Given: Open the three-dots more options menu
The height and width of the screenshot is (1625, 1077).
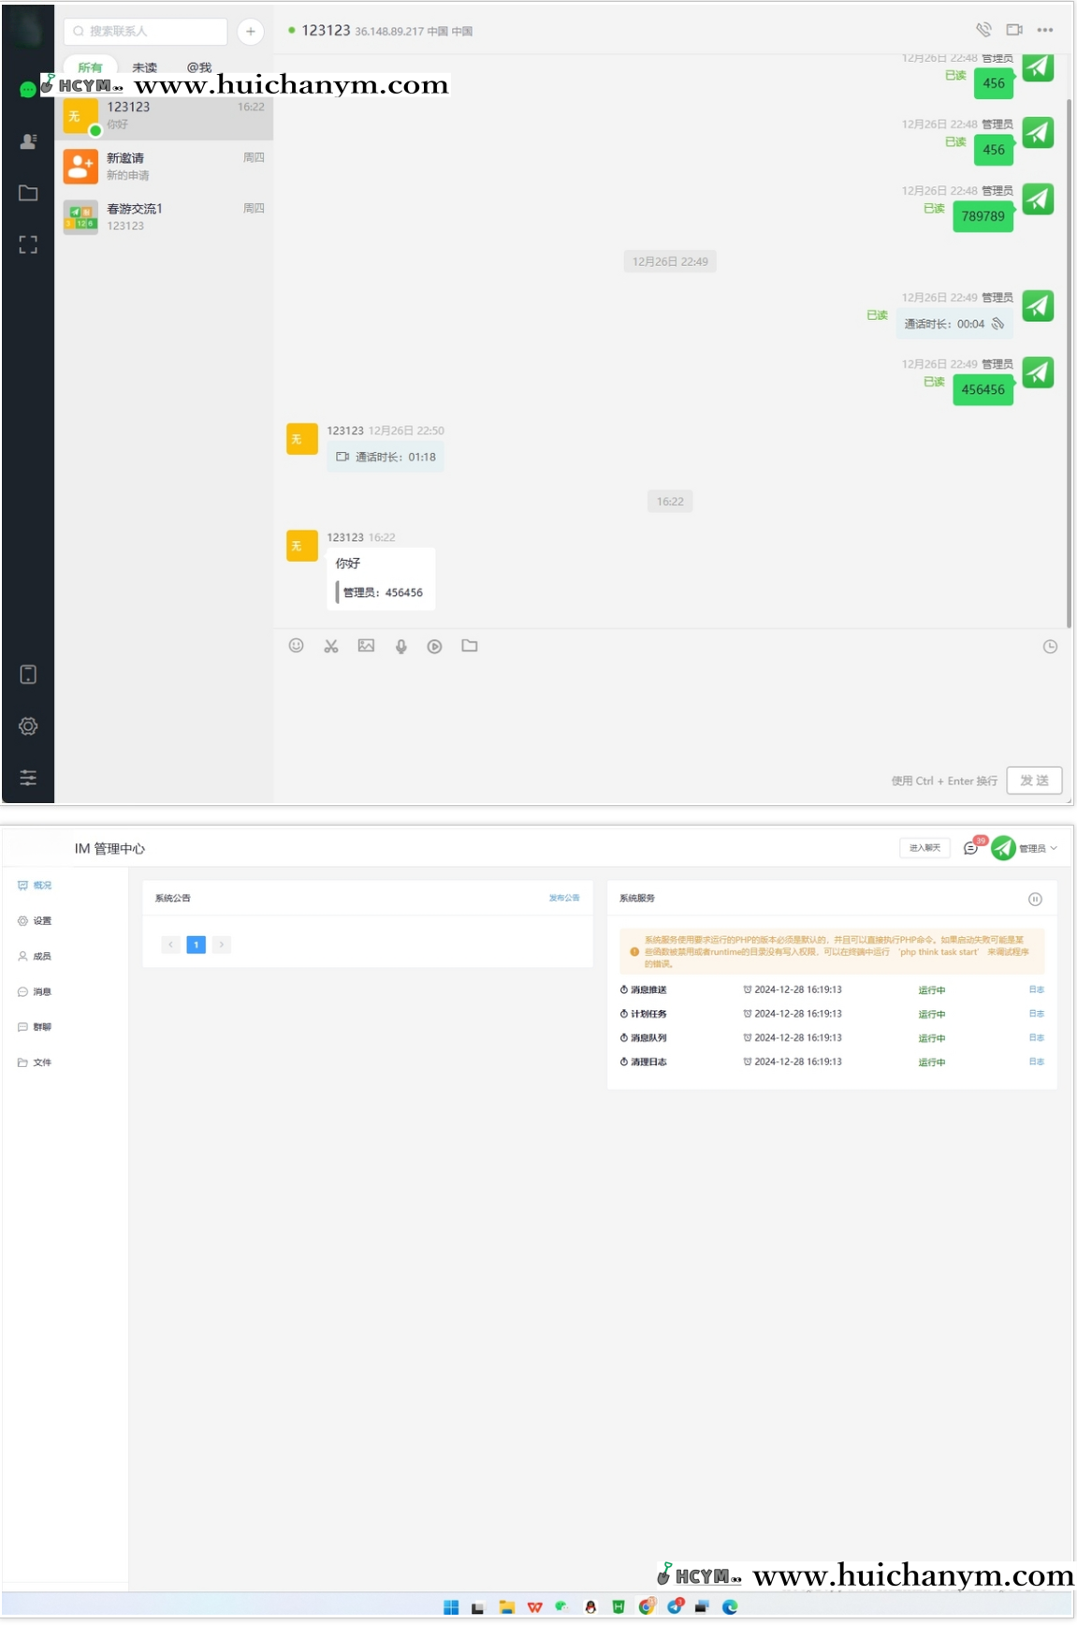Looking at the screenshot, I should [x=1045, y=30].
